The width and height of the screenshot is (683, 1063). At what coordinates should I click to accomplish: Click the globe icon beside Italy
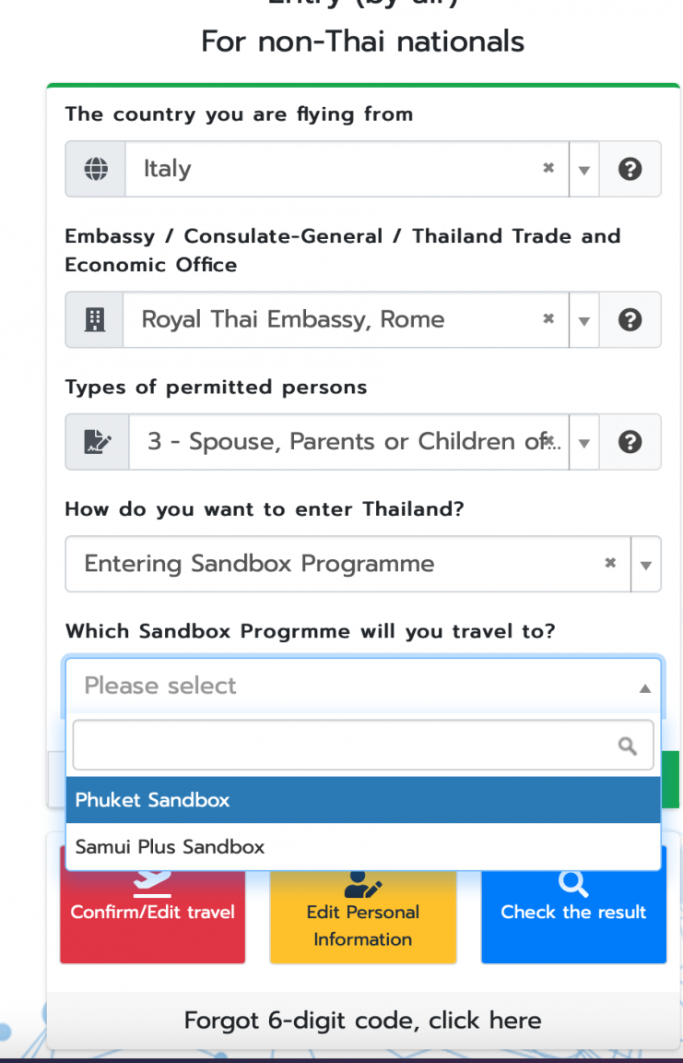point(96,169)
